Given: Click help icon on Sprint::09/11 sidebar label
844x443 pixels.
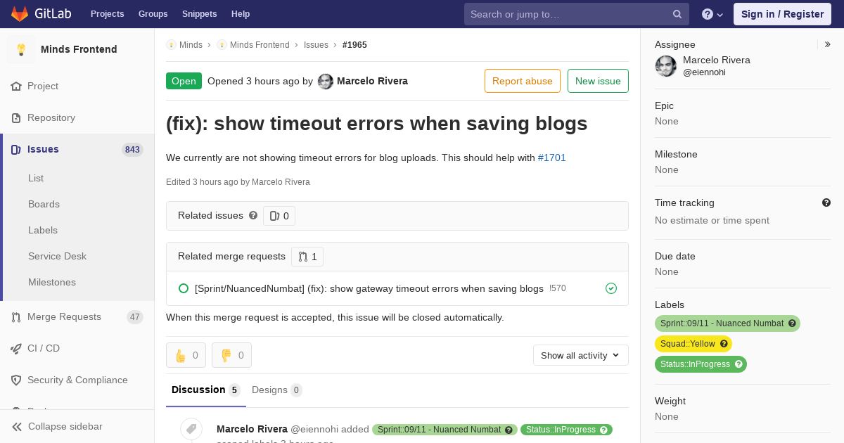Looking at the screenshot, I should tap(792, 323).
